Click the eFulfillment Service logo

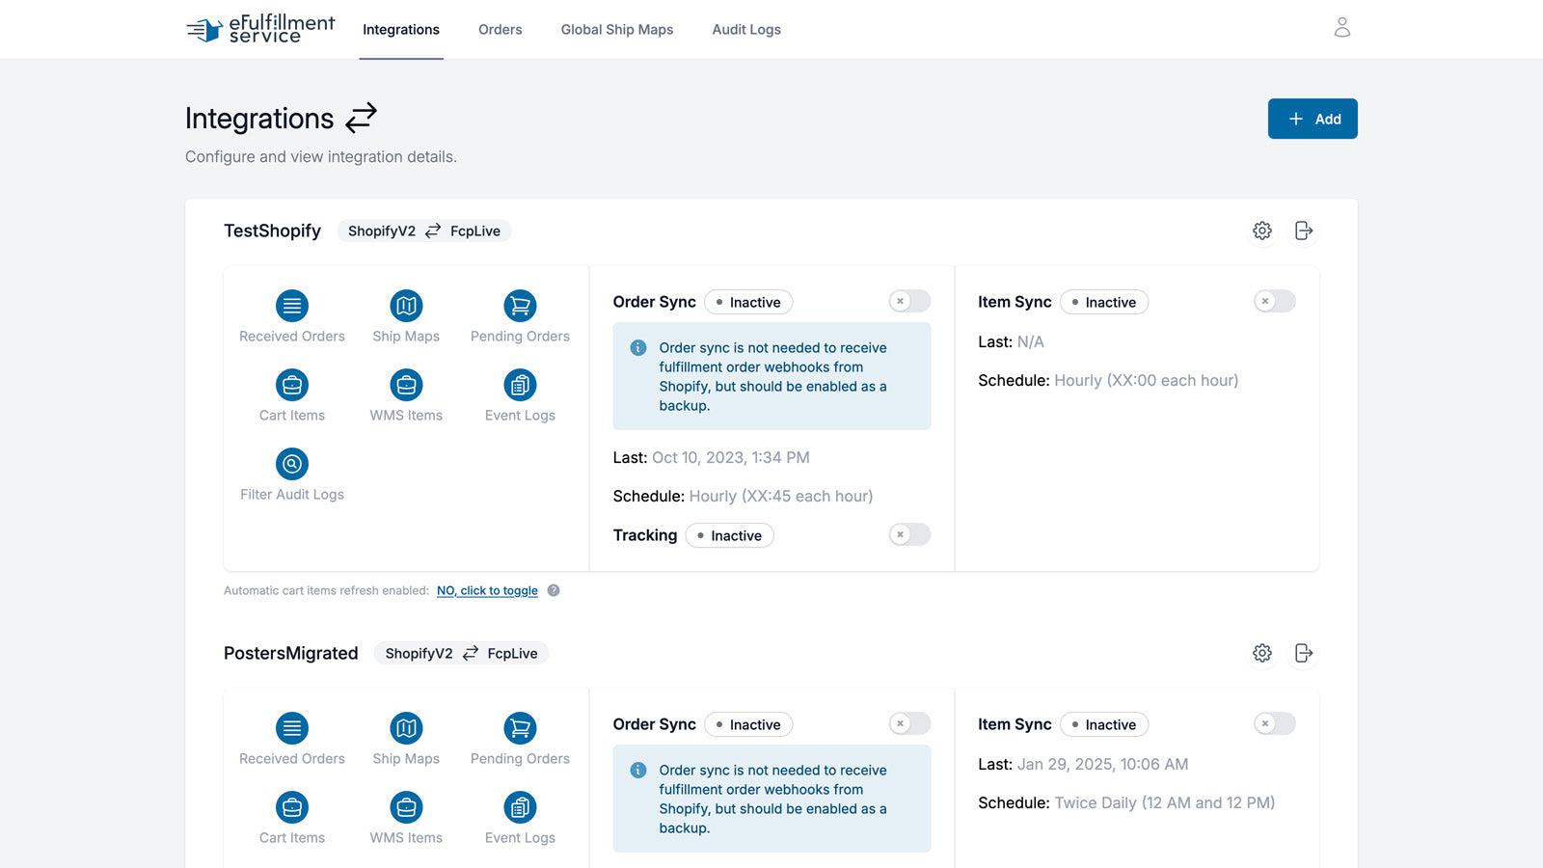(x=258, y=29)
